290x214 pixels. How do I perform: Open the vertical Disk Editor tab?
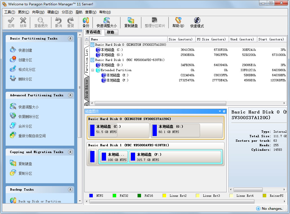pyautogui.click(x=87, y=89)
